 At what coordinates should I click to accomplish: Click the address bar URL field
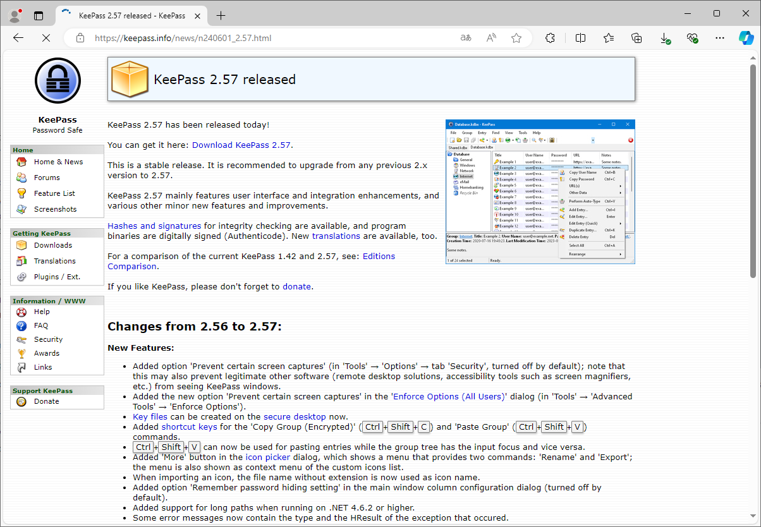[272, 38]
